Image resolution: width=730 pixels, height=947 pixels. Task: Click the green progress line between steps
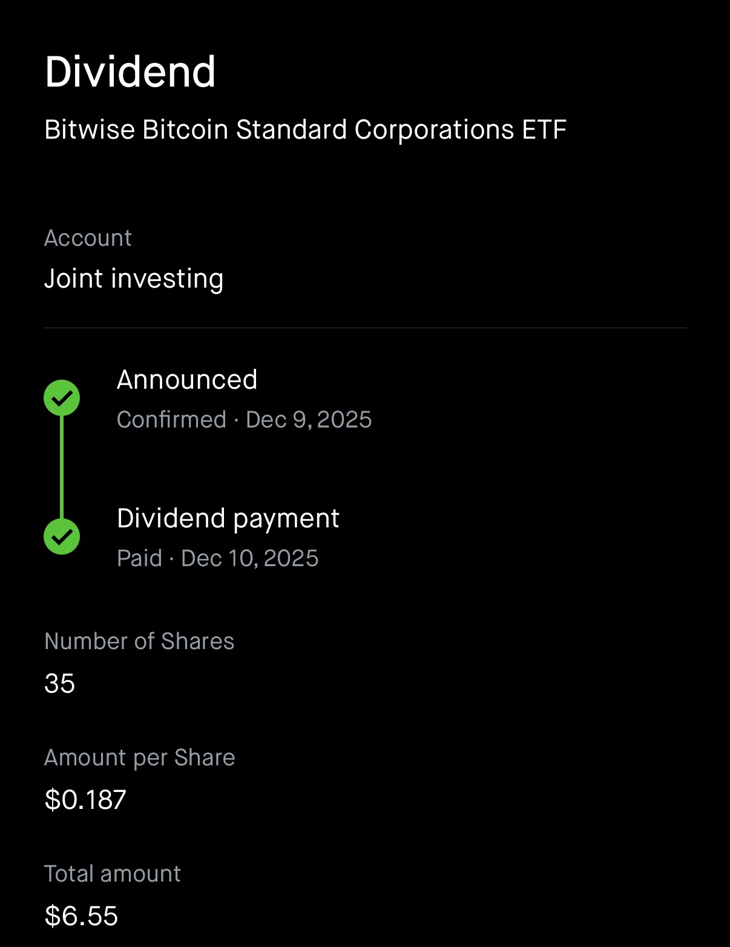tap(62, 467)
